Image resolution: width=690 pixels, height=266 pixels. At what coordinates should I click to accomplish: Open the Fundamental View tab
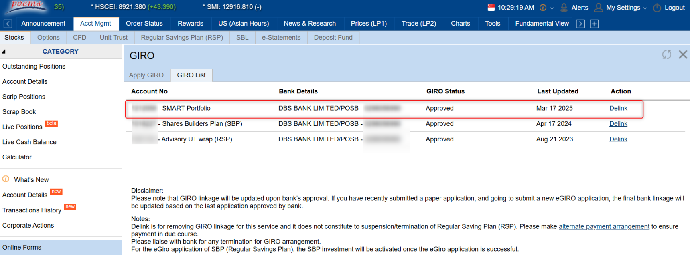tap(542, 24)
